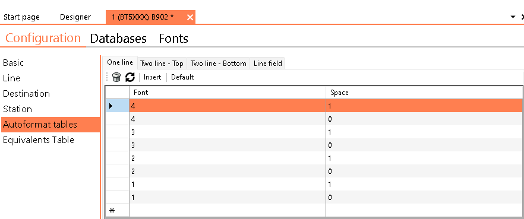Click Space cell 0 in the eighth row
This screenshot has height=219, width=524.
[x=425, y=197]
